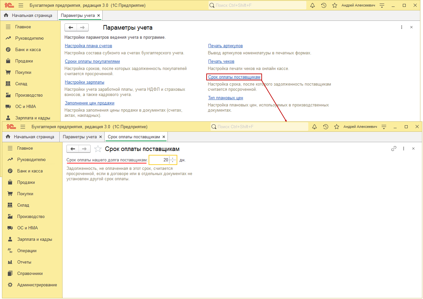Close Срок оплаты поставщикам tab in front window
423x299 pixels.
[164, 137]
